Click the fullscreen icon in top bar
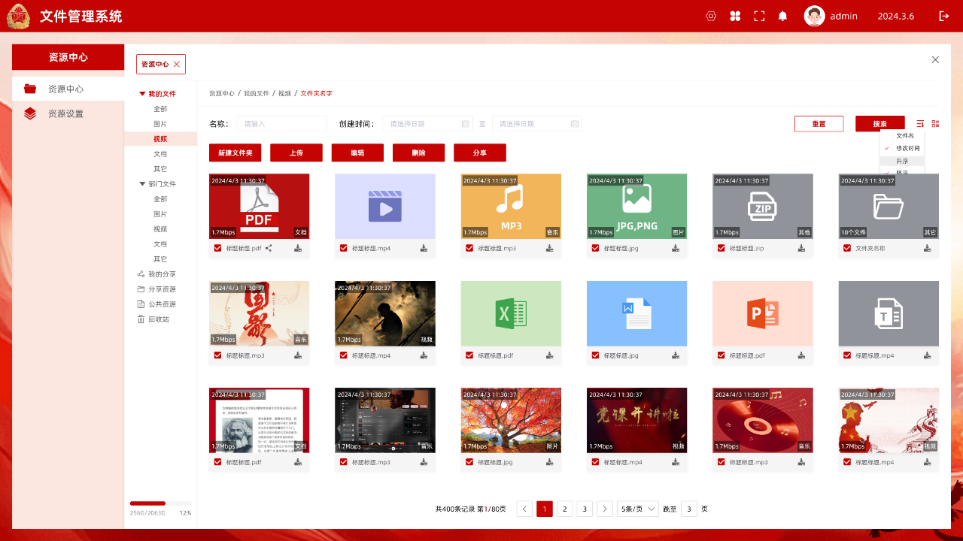Screen dimensions: 963x541 click(x=759, y=16)
